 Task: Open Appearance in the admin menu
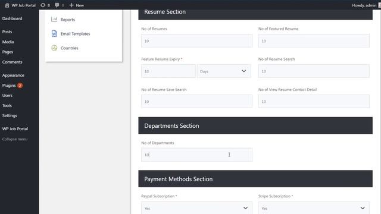pos(13,75)
